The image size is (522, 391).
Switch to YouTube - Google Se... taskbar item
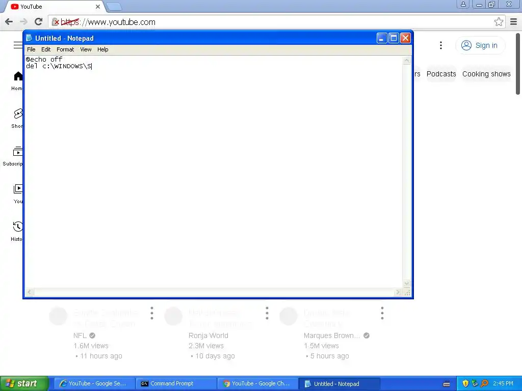(94, 383)
